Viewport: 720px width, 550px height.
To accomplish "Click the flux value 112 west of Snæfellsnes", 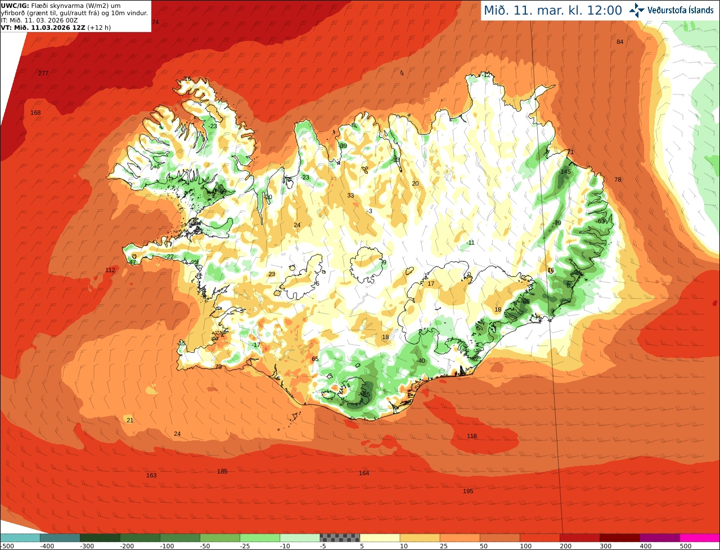I will point(110,271).
